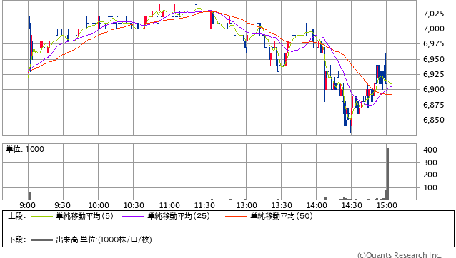Click the 10:30 time axis label
The width and height of the screenshot is (456, 258).
pyautogui.click(x=134, y=205)
